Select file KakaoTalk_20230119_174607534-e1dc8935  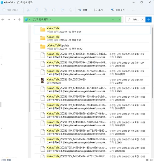coord(92,55)
